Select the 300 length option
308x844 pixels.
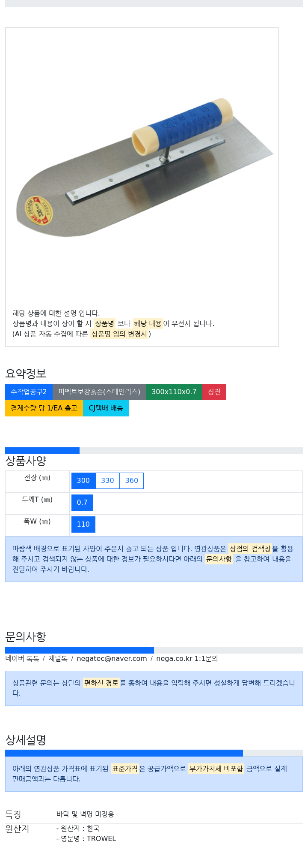click(83, 481)
